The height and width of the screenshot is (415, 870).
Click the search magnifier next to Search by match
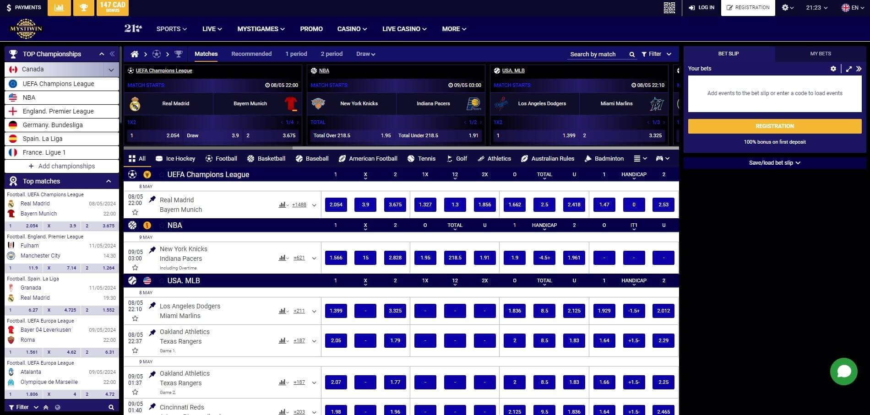tap(631, 54)
